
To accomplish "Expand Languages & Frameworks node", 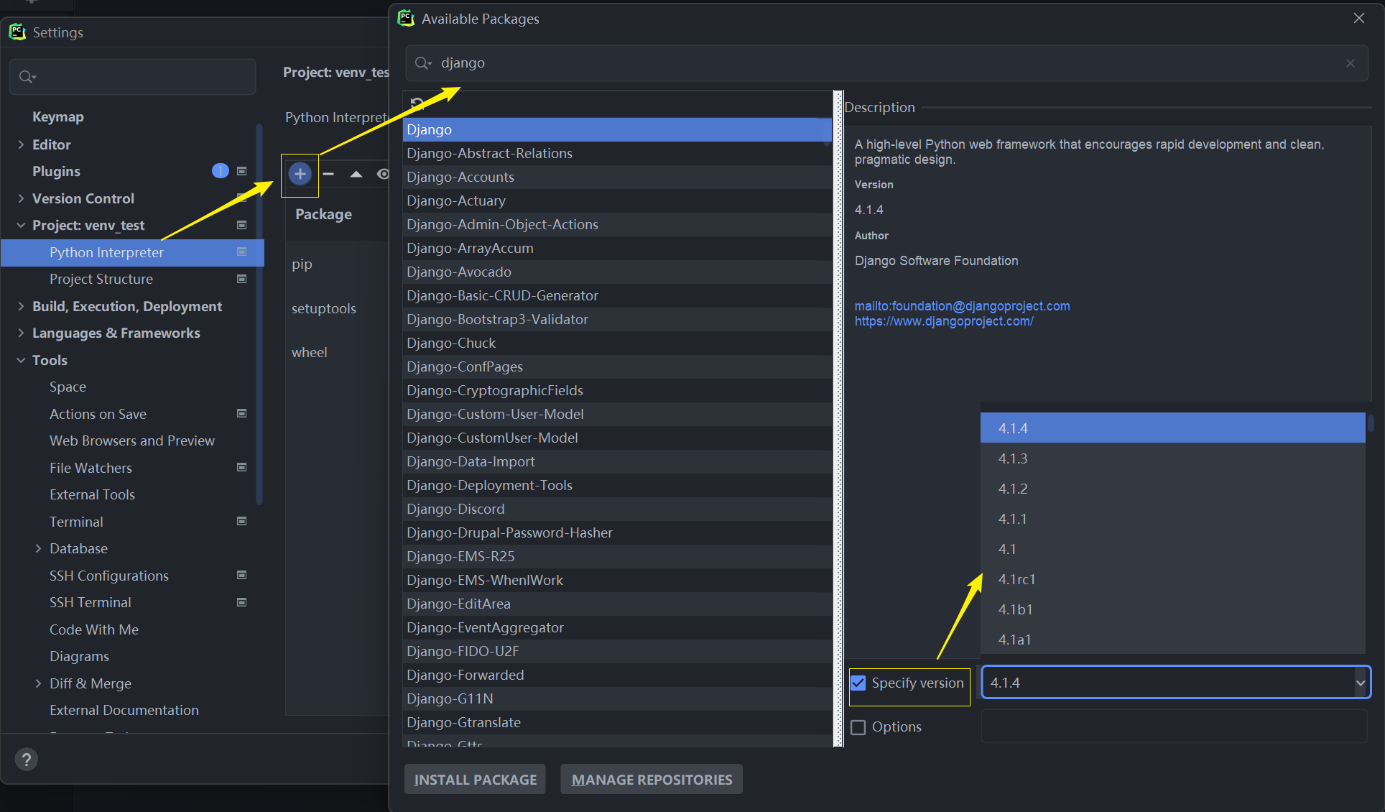I will click(21, 333).
